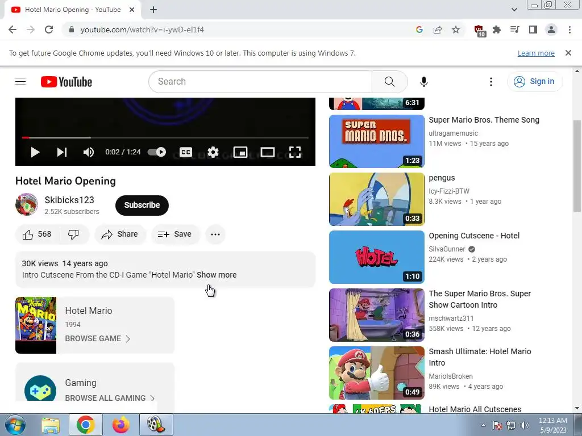This screenshot has height=436, width=582.
Task: Open Super Mario Bros. Super Show Cartoon Intro
Action: tap(480, 299)
